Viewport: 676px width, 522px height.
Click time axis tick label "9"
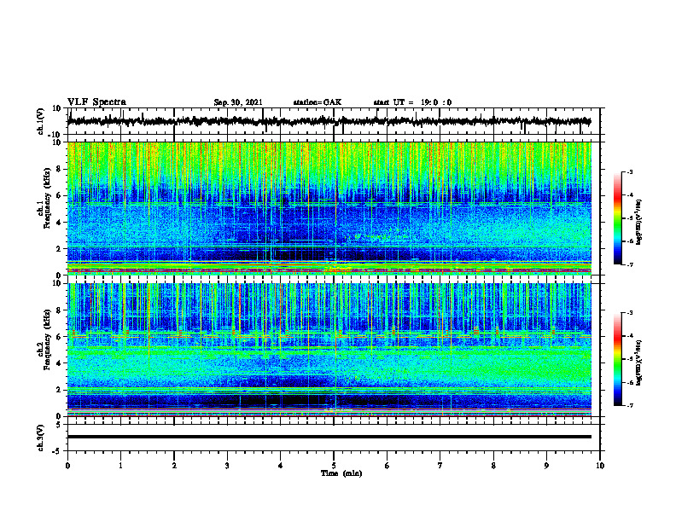click(546, 466)
